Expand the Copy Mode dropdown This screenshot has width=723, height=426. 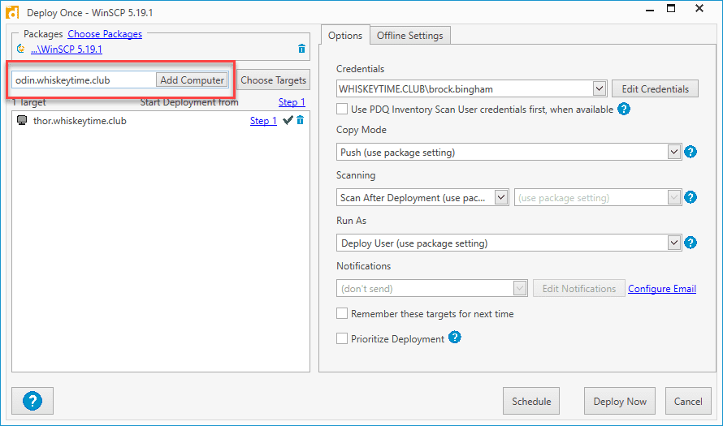coord(674,152)
